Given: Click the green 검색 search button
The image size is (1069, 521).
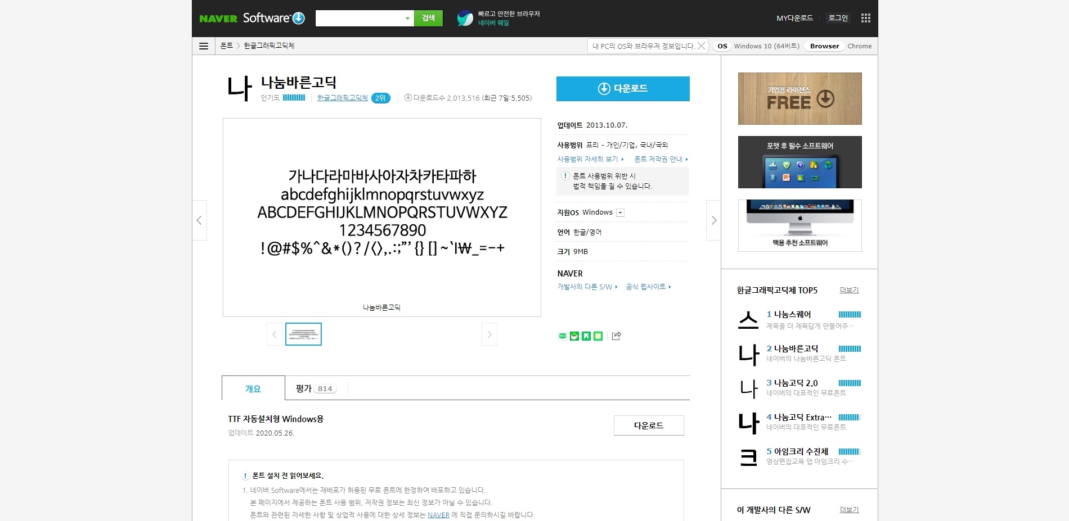Looking at the screenshot, I should click(428, 19).
